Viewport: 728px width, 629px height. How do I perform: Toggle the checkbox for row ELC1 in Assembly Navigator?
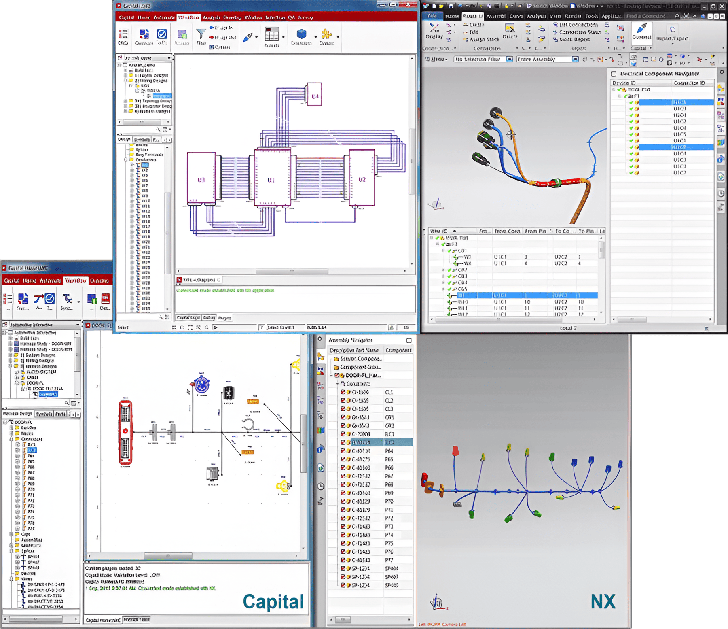click(x=343, y=434)
